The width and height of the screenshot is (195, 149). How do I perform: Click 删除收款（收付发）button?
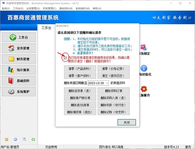tap(114, 105)
